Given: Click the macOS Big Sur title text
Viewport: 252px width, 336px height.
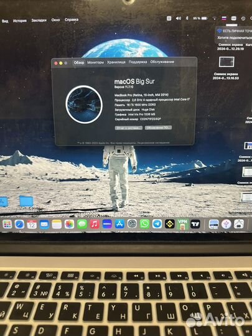Looking at the screenshot, I should tap(134, 82).
